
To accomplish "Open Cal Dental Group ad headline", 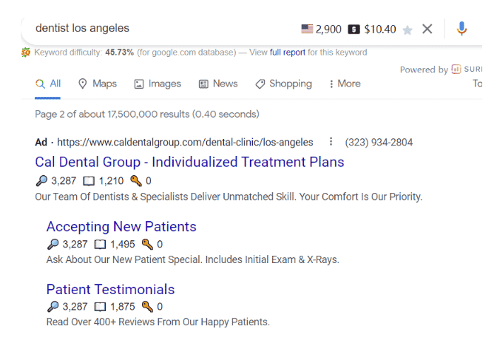I will coord(189,162).
